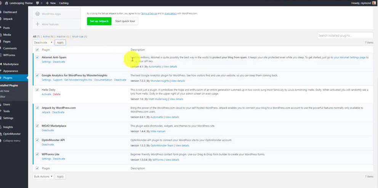This screenshot has height=188, width=378.
Task: Open the comments bubble icon in admin bar
Action: point(37,3)
